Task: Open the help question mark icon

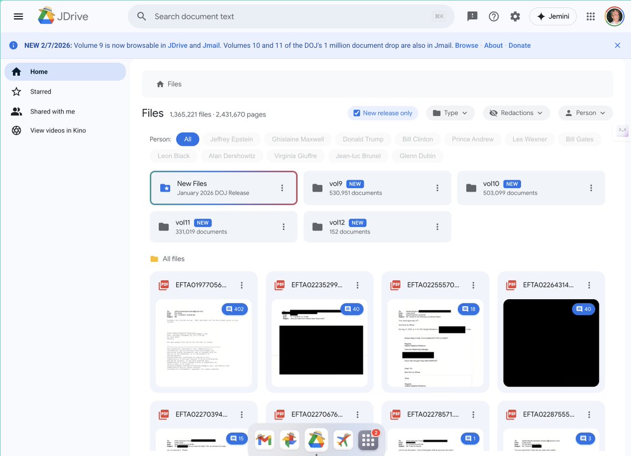Action: tap(494, 16)
